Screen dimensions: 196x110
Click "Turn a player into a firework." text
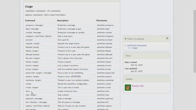(70, 58)
